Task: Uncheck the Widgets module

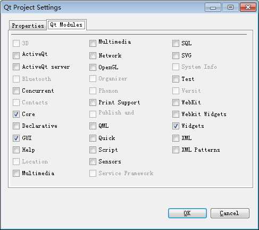Action: (x=176, y=126)
